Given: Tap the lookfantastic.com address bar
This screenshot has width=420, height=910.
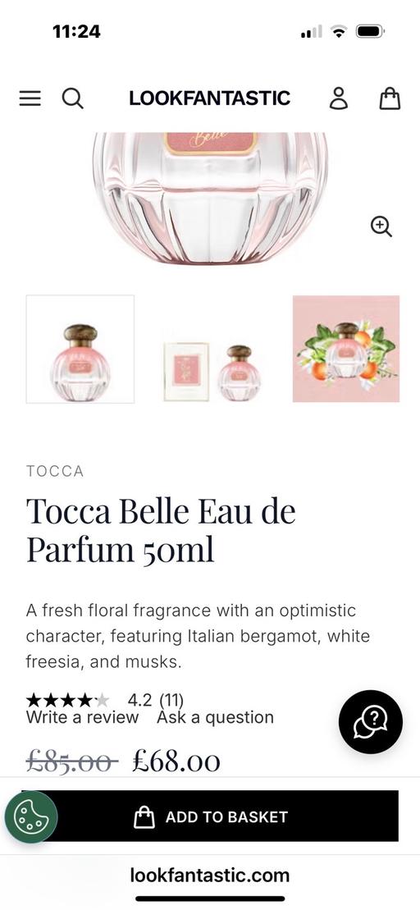Looking at the screenshot, I should pos(209,875).
